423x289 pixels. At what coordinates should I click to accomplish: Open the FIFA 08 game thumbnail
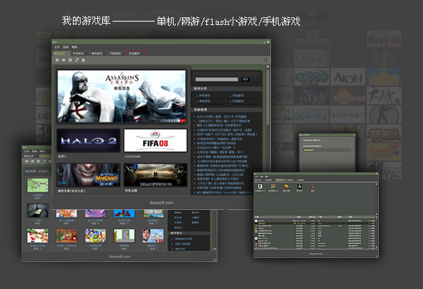[x=156, y=140]
